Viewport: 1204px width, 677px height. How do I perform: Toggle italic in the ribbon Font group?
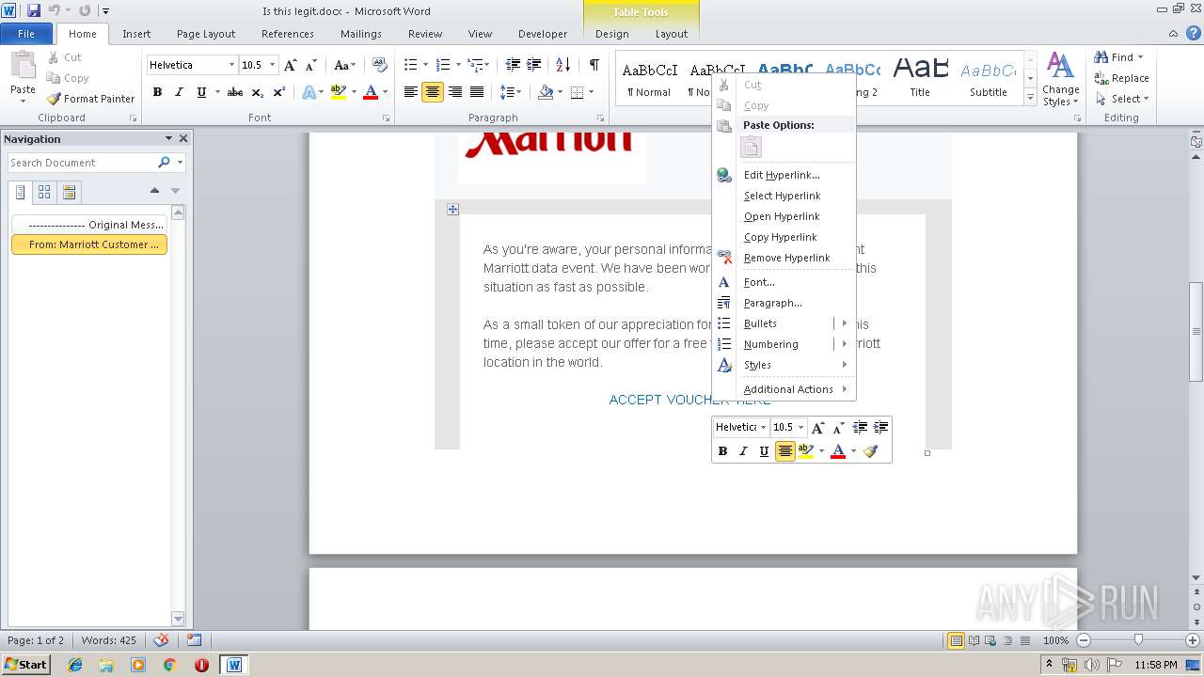click(x=179, y=92)
